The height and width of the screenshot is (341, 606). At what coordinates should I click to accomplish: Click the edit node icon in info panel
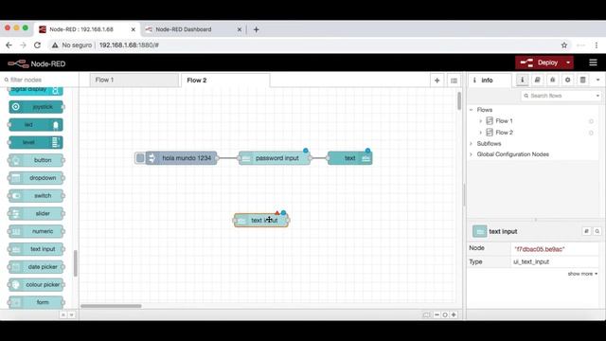click(586, 231)
